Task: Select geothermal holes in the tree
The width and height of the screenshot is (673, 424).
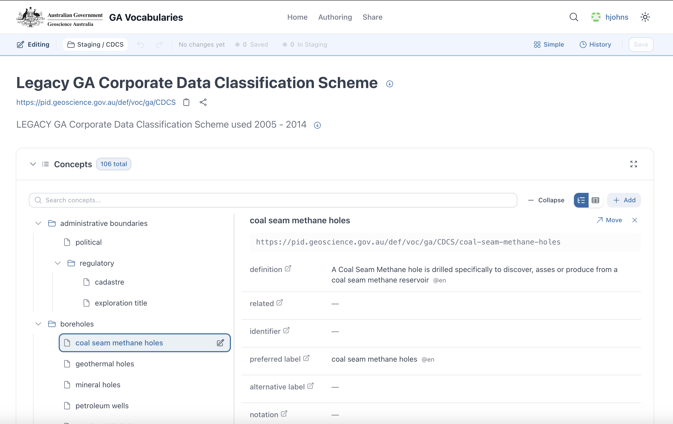Action: 105,364
